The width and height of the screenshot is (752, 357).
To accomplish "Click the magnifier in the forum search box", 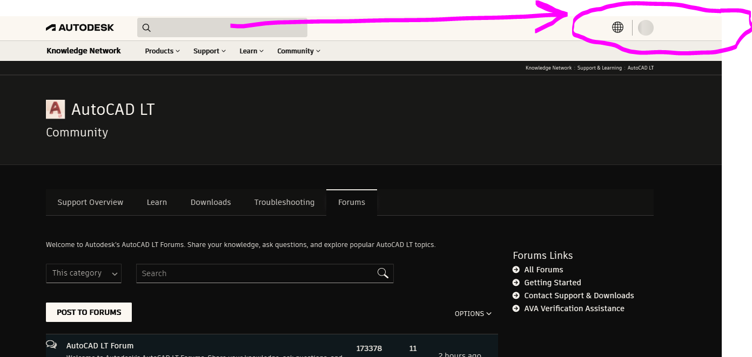I will 382,273.
